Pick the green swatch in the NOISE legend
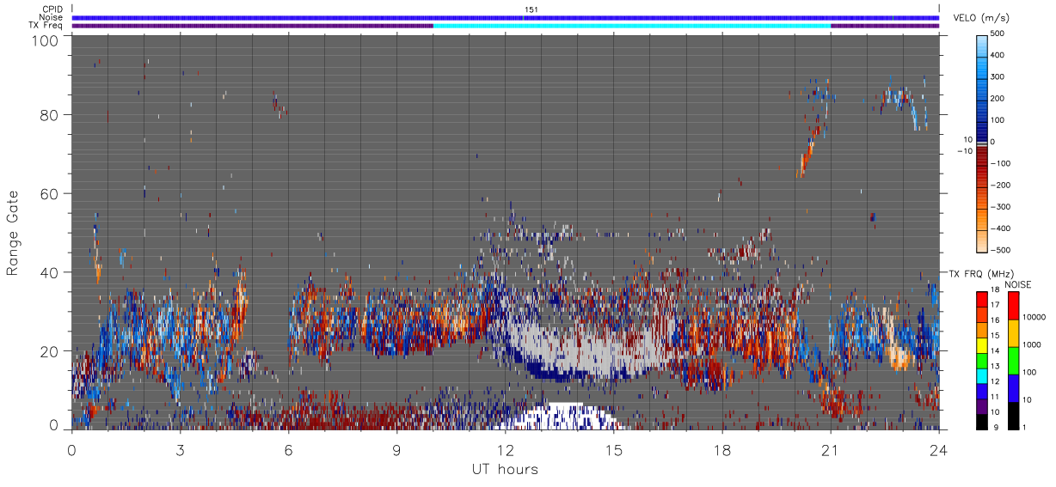The height and width of the screenshot is (487, 1056). point(1012,361)
